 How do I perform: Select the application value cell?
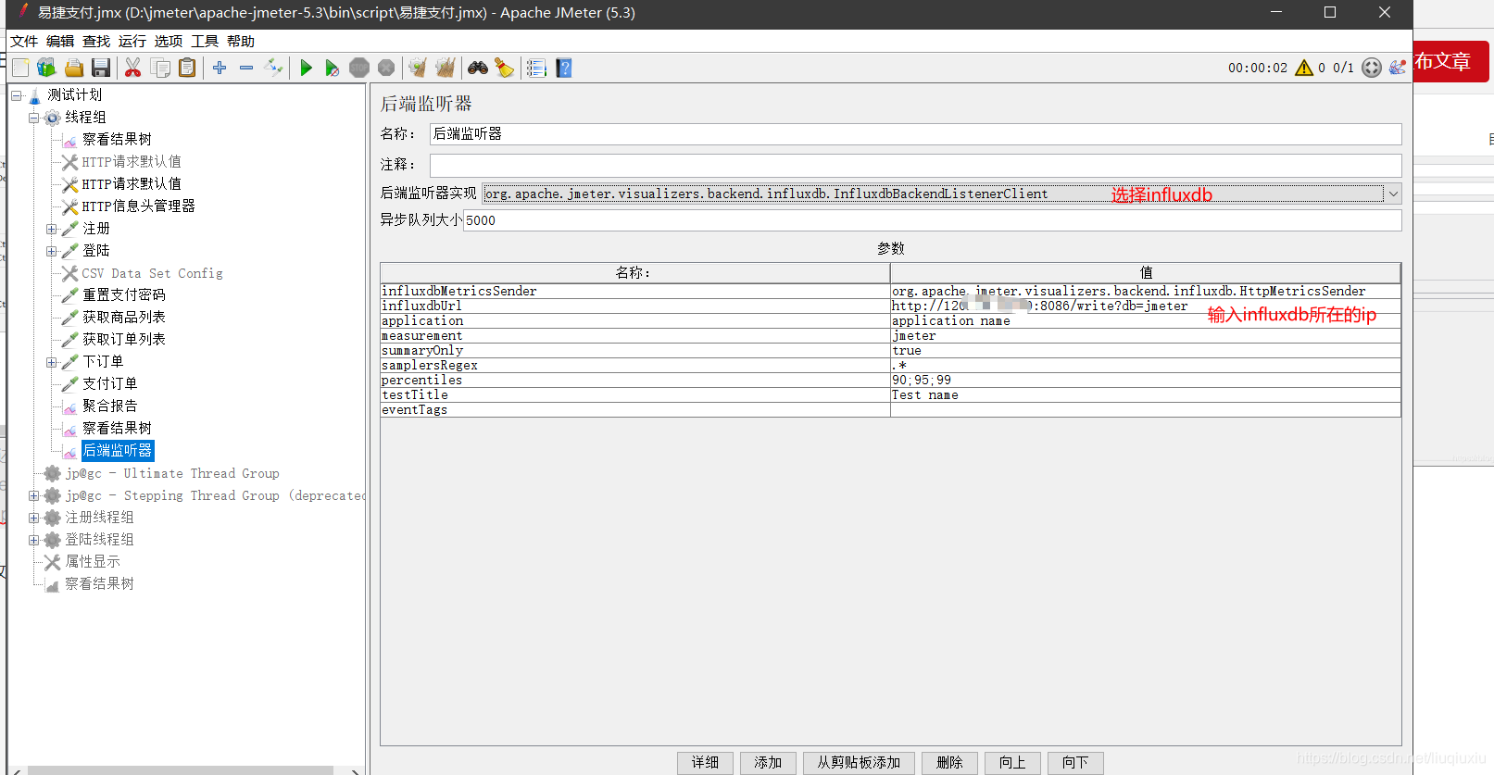1145,320
